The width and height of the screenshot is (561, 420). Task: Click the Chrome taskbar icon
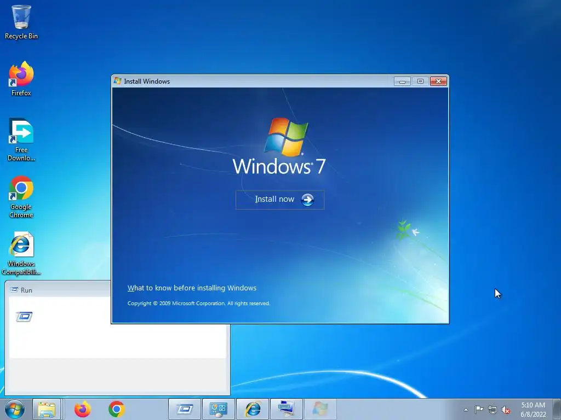[117, 409]
